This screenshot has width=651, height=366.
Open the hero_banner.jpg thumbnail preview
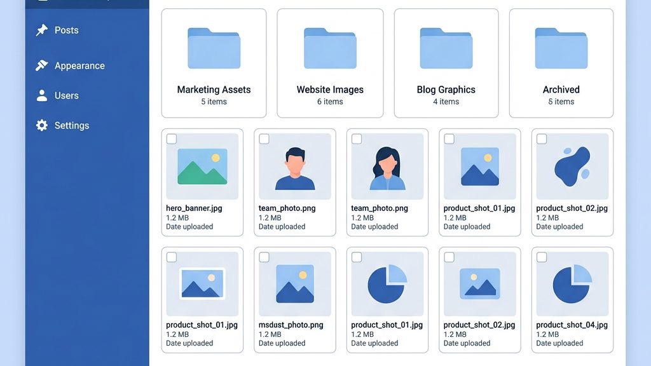[202, 166]
